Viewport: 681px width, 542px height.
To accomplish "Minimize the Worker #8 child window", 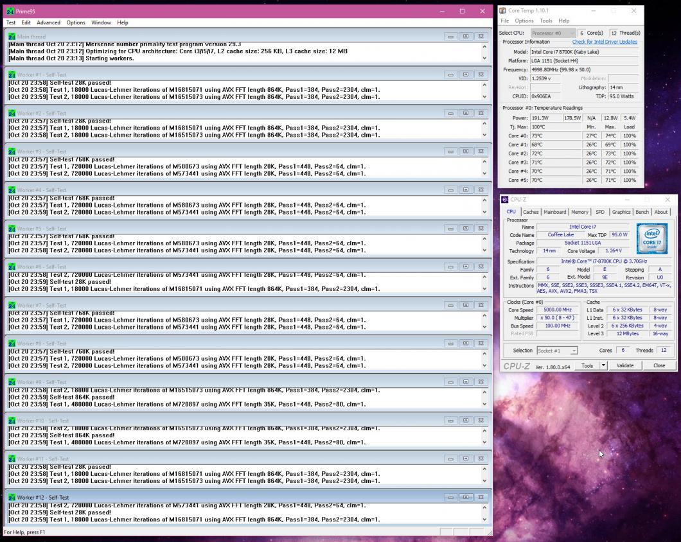I will coord(450,344).
